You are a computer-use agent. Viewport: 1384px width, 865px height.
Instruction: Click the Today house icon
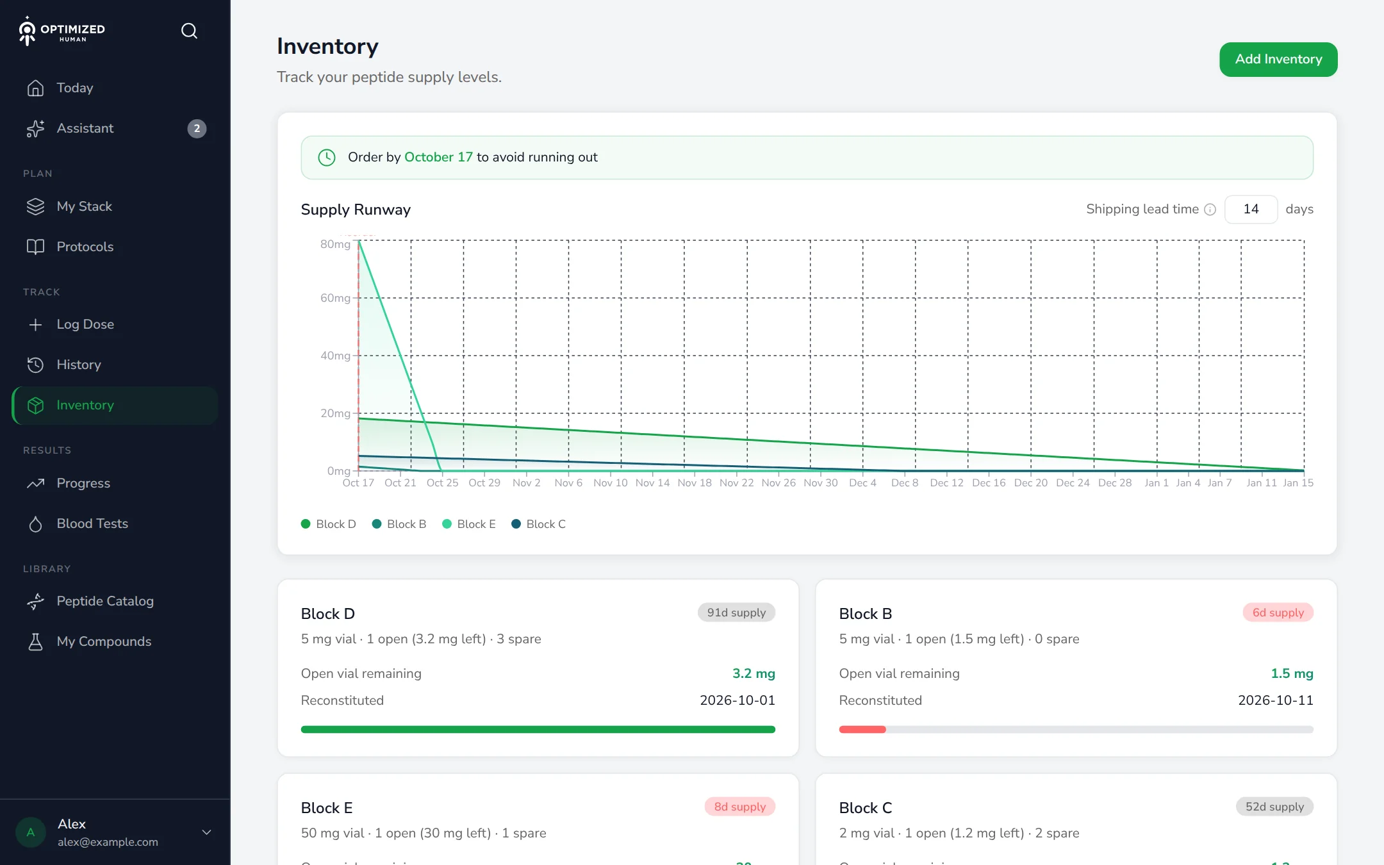click(35, 88)
